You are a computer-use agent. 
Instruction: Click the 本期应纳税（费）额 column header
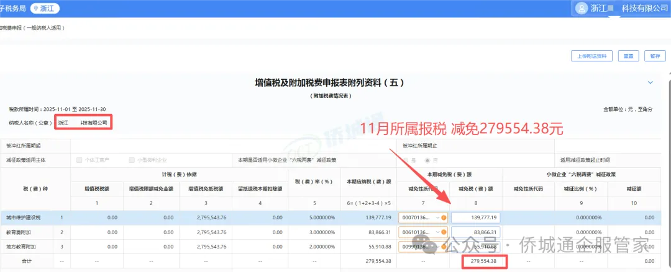click(369, 181)
